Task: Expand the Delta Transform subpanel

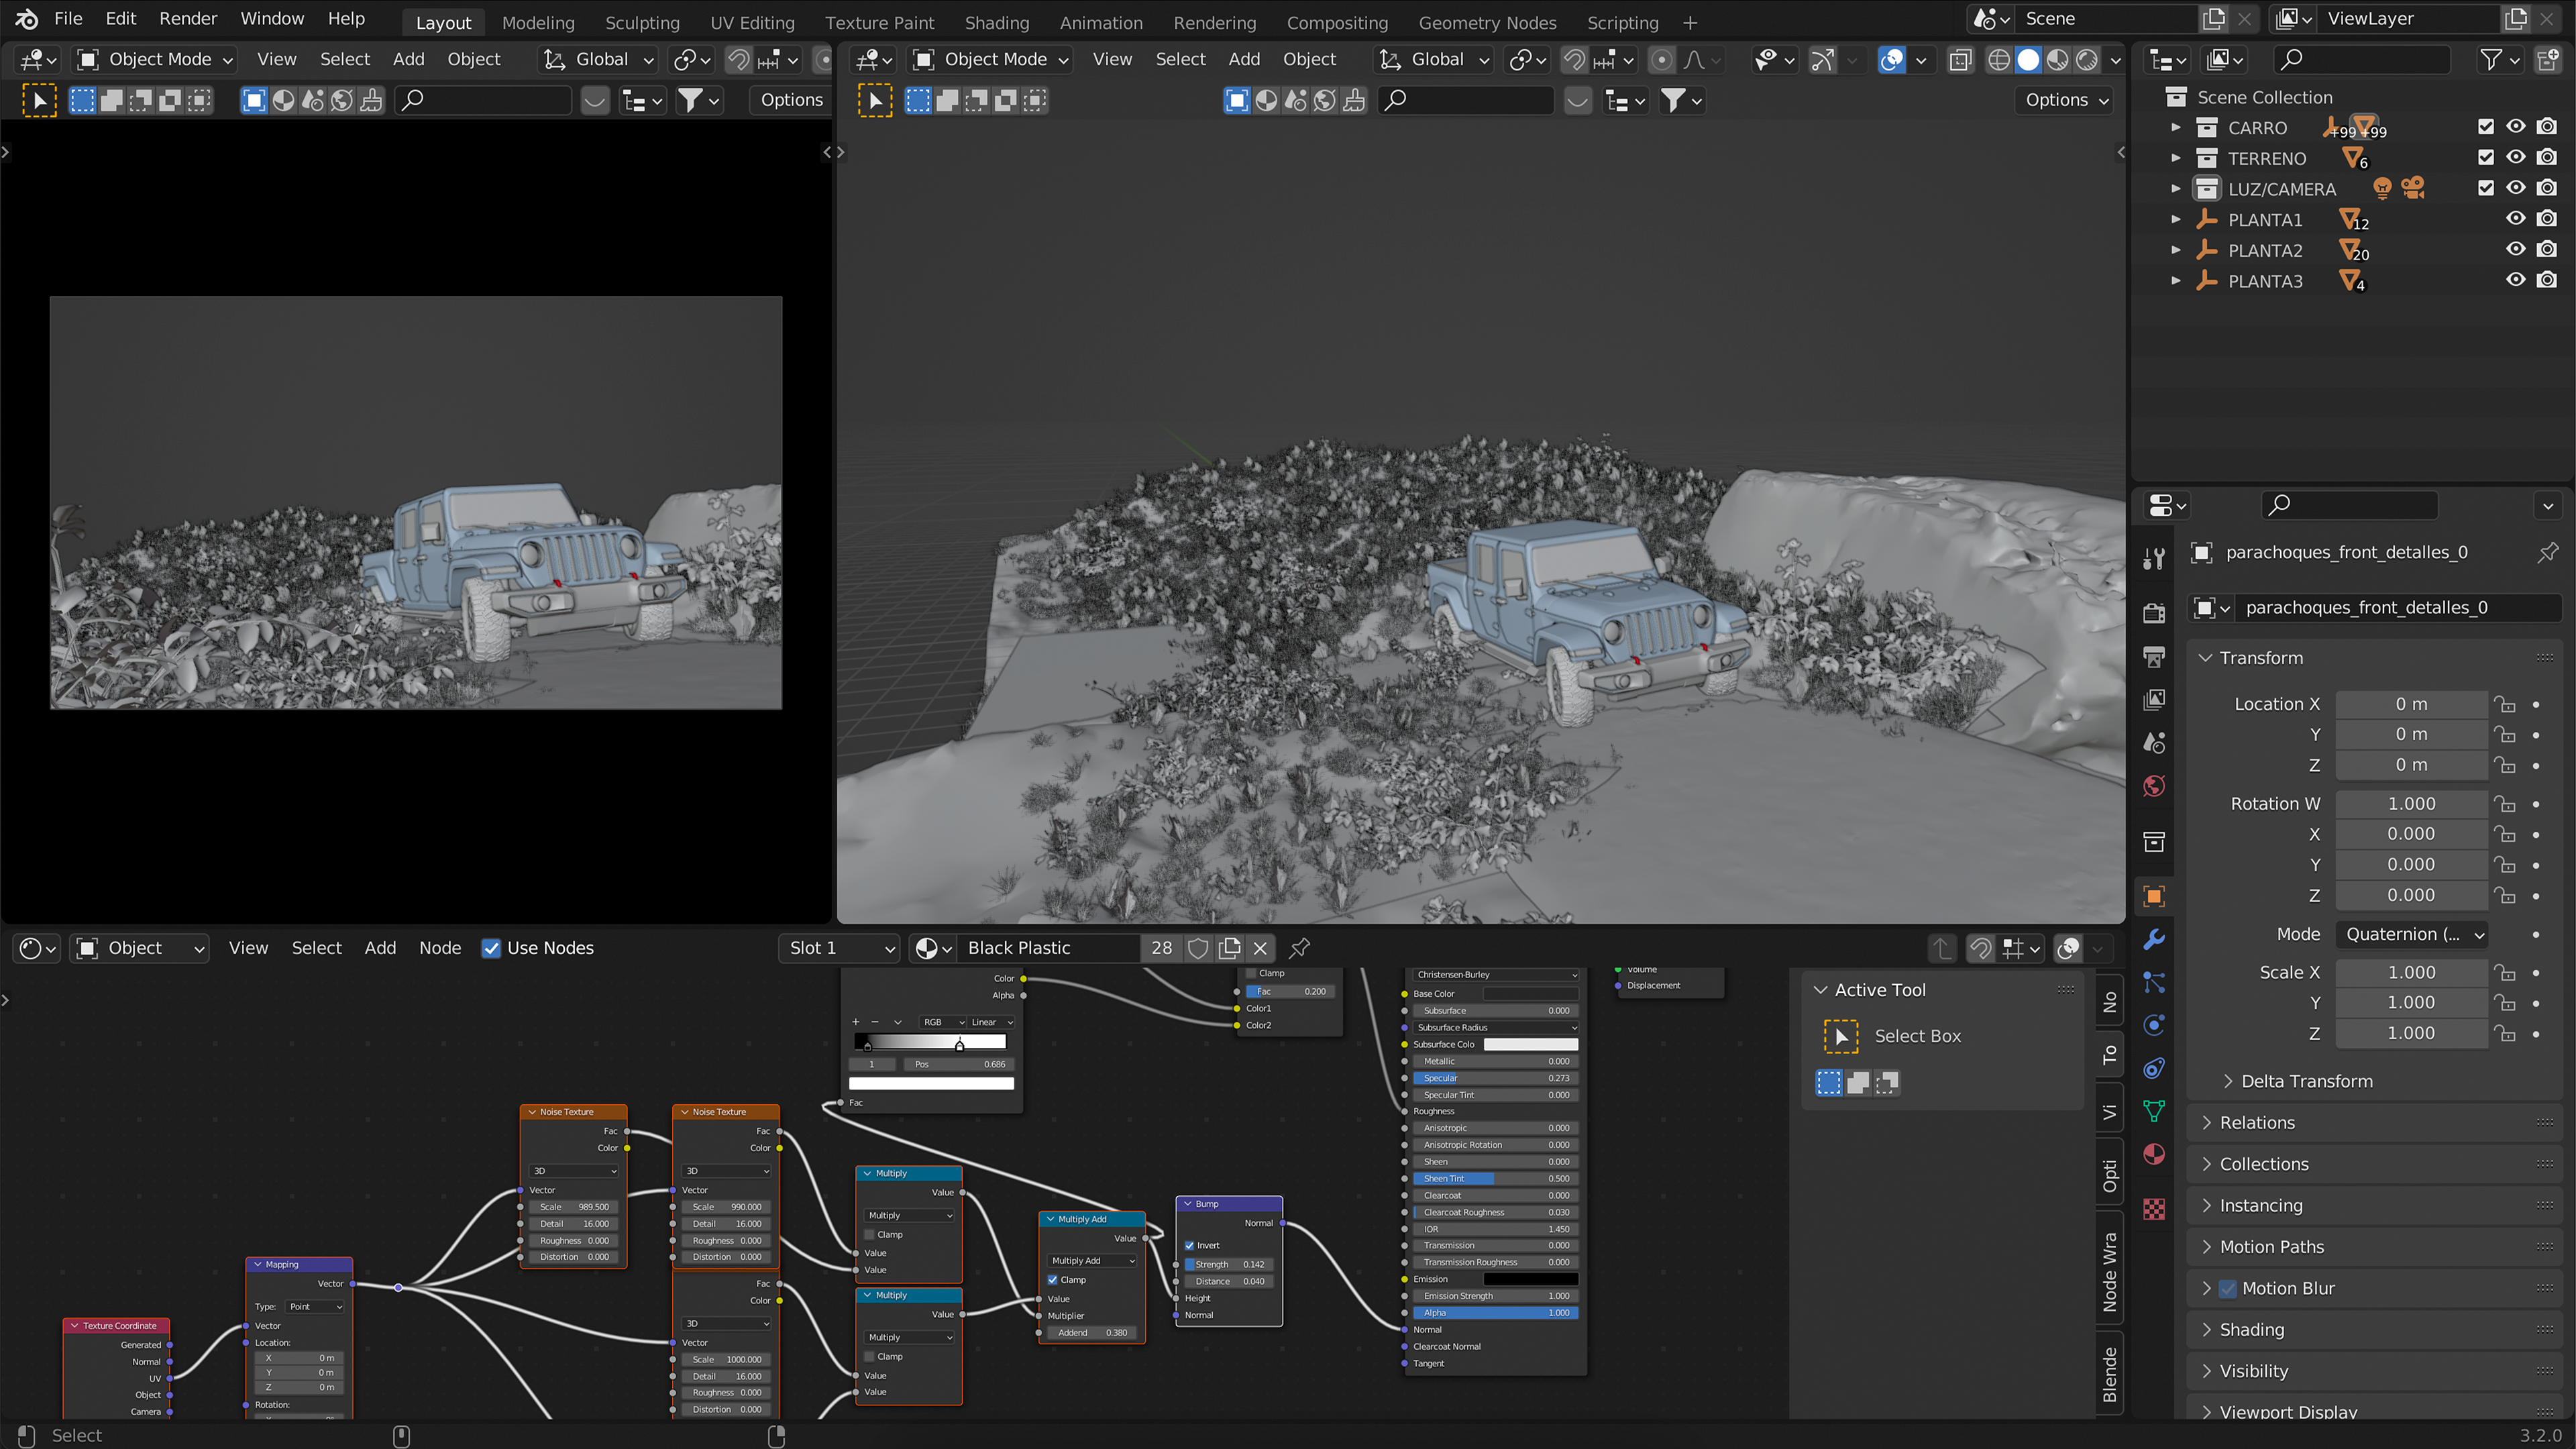Action: pyautogui.click(x=2227, y=1081)
